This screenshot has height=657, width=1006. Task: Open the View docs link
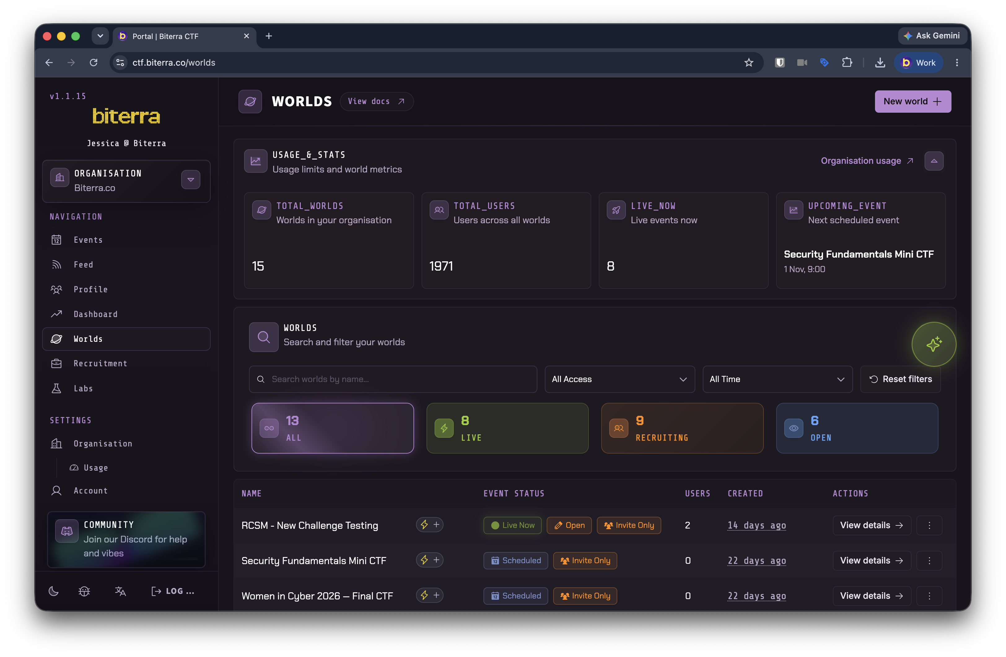point(376,102)
